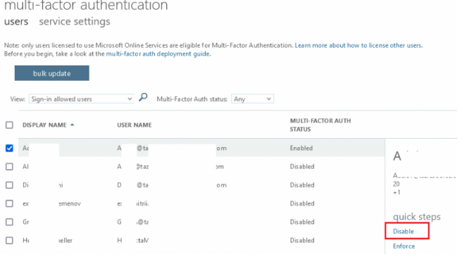
Task: Expand the Multi-Factor Auth status 'Any' dropdown
Action: pyautogui.click(x=253, y=99)
